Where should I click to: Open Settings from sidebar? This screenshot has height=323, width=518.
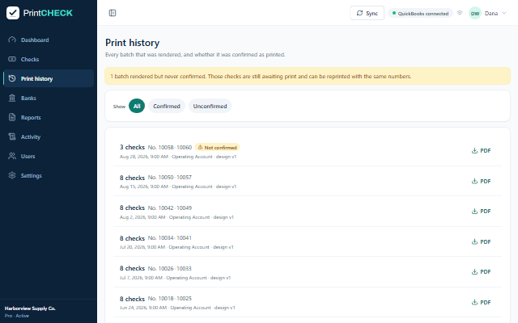[49, 175]
